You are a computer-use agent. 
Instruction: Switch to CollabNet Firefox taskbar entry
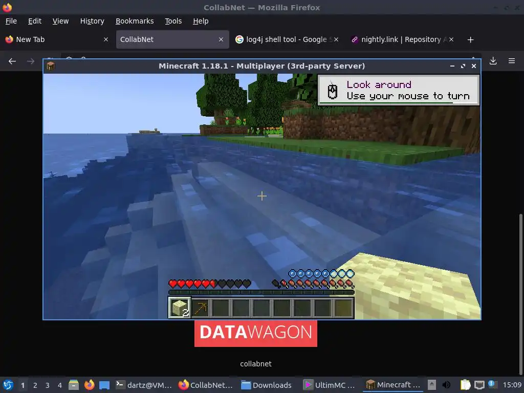[x=206, y=385]
